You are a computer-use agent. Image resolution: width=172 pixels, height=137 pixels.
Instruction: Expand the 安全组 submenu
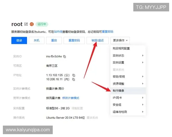(128, 105)
